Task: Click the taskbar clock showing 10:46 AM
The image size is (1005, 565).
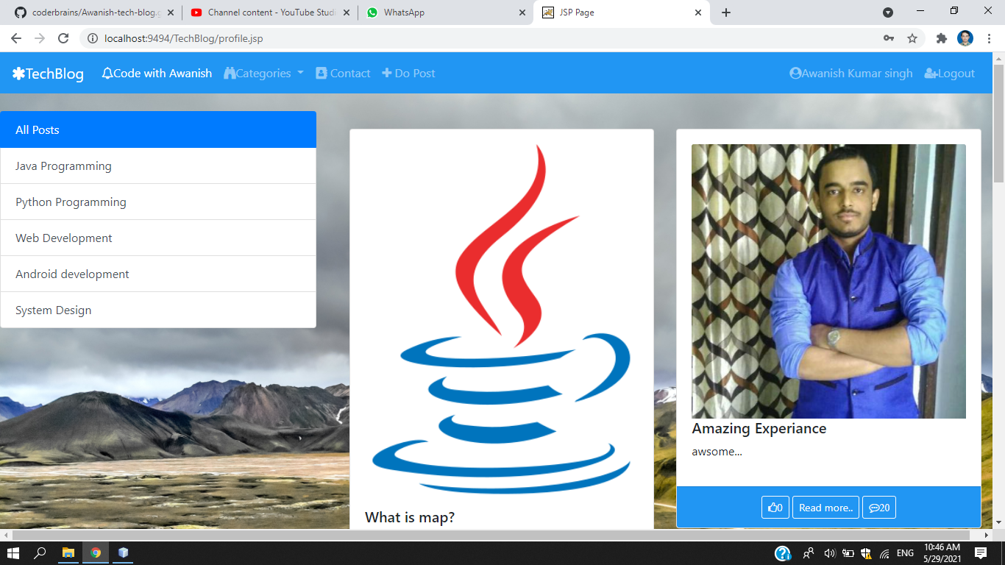Action: pos(942,552)
